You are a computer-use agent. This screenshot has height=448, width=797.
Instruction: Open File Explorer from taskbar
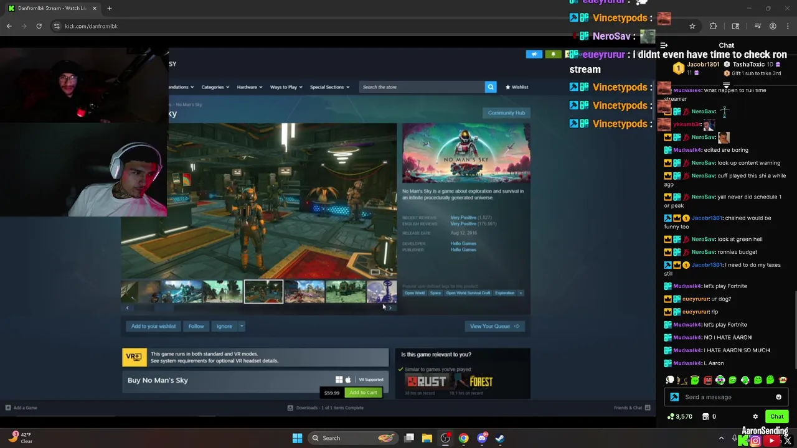click(427, 438)
